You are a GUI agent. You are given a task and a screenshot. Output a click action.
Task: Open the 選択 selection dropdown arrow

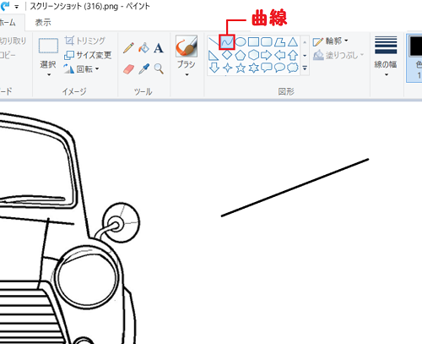click(48, 74)
